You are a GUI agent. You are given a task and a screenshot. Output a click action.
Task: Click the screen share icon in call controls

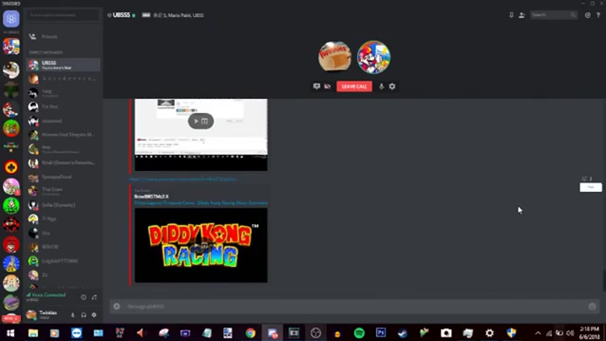tap(316, 86)
